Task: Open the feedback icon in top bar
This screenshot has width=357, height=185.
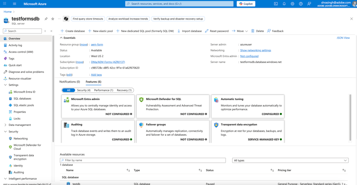Action: tap(309, 4)
